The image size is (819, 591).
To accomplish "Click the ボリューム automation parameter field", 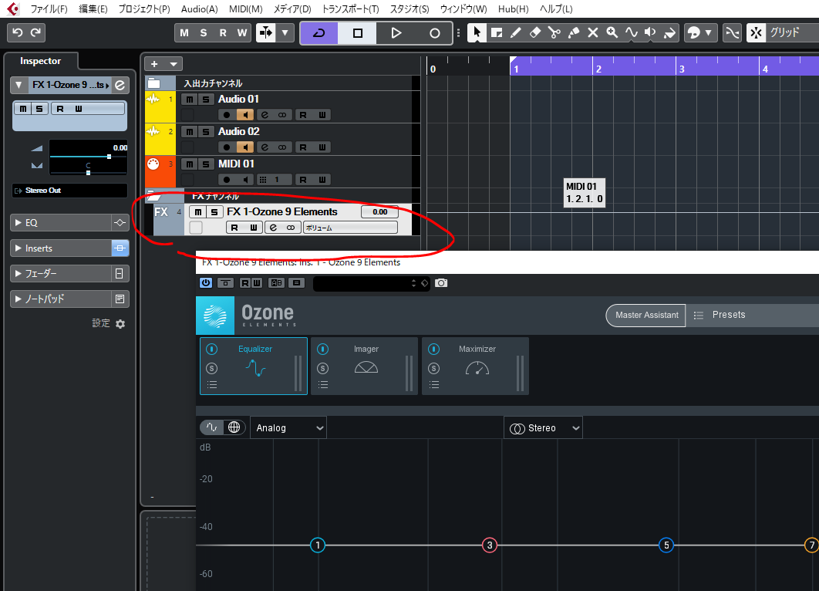I will pos(350,228).
